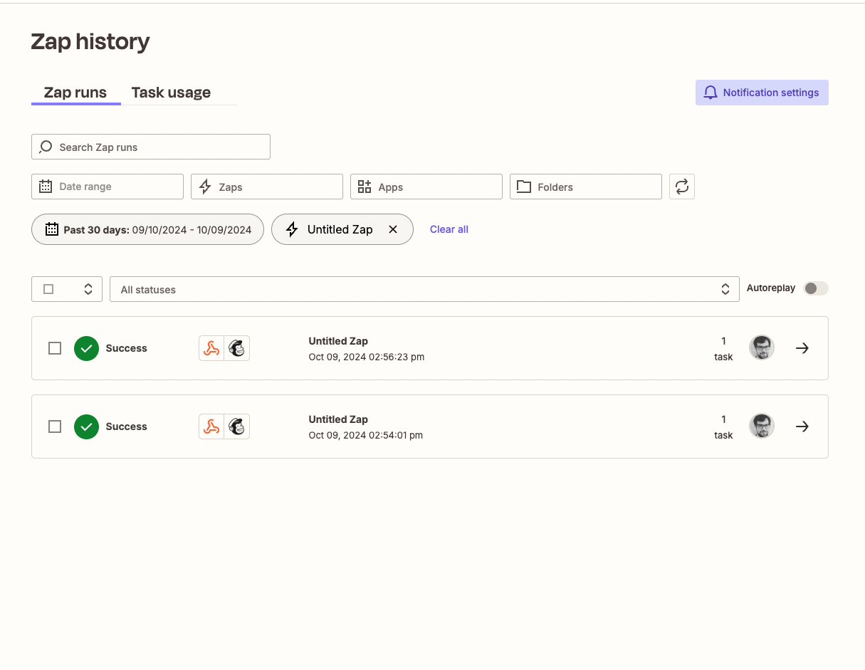Remove the Untitled Zap filter chip
The image size is (865, 670).
(x=393, y=229)
